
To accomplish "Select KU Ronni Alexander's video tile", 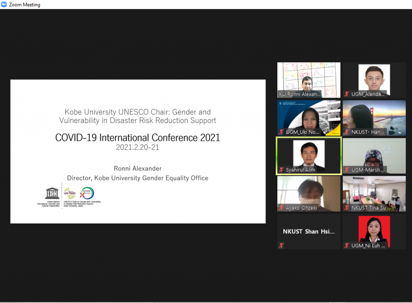I will tap(309, 80).
